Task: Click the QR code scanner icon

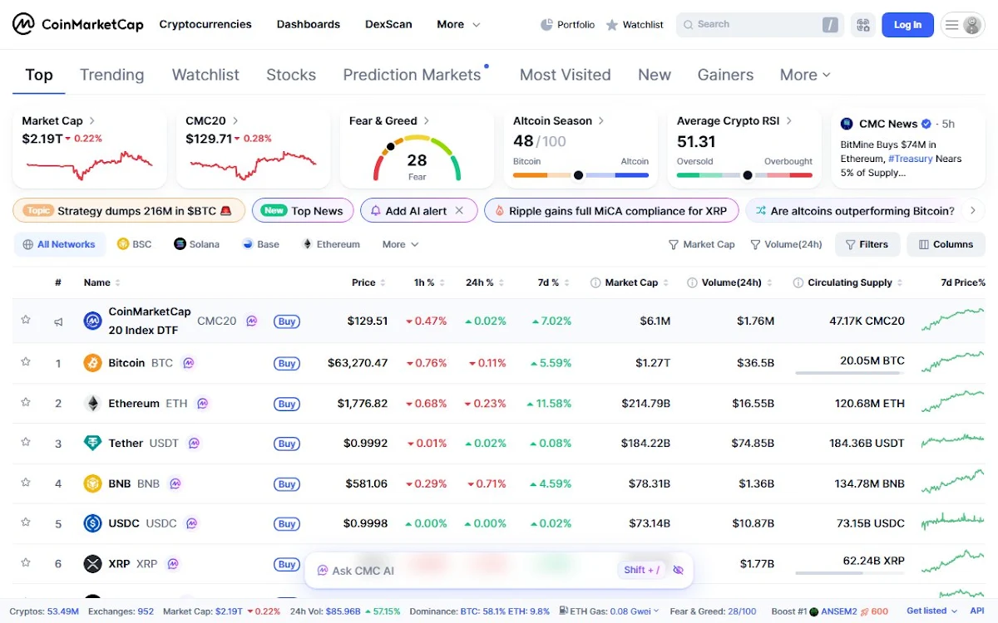Action: tap(863, 25)
